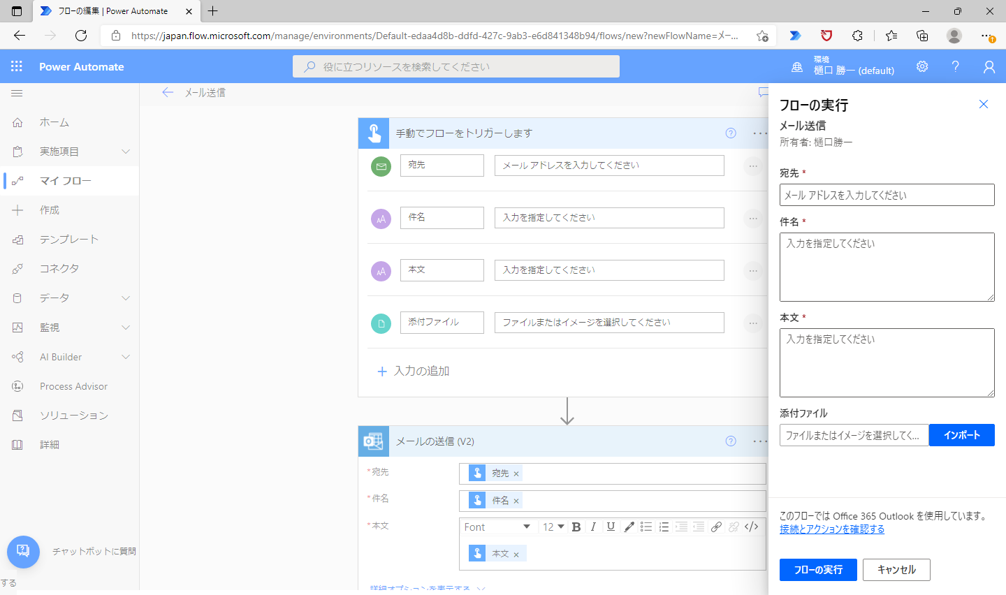This screenshot has height=595, width=1006.
Task: Open the Font dropdown
Action: click(497, 527)
